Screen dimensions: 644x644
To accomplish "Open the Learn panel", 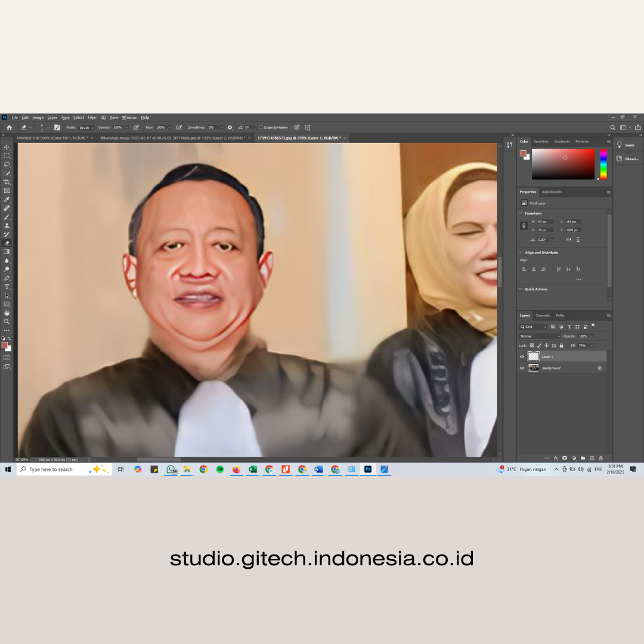I will [x=626, y=145].
